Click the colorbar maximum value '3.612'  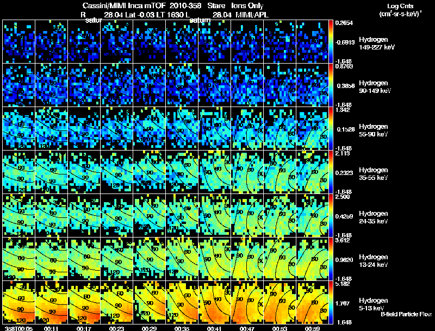tap(343, 240)
